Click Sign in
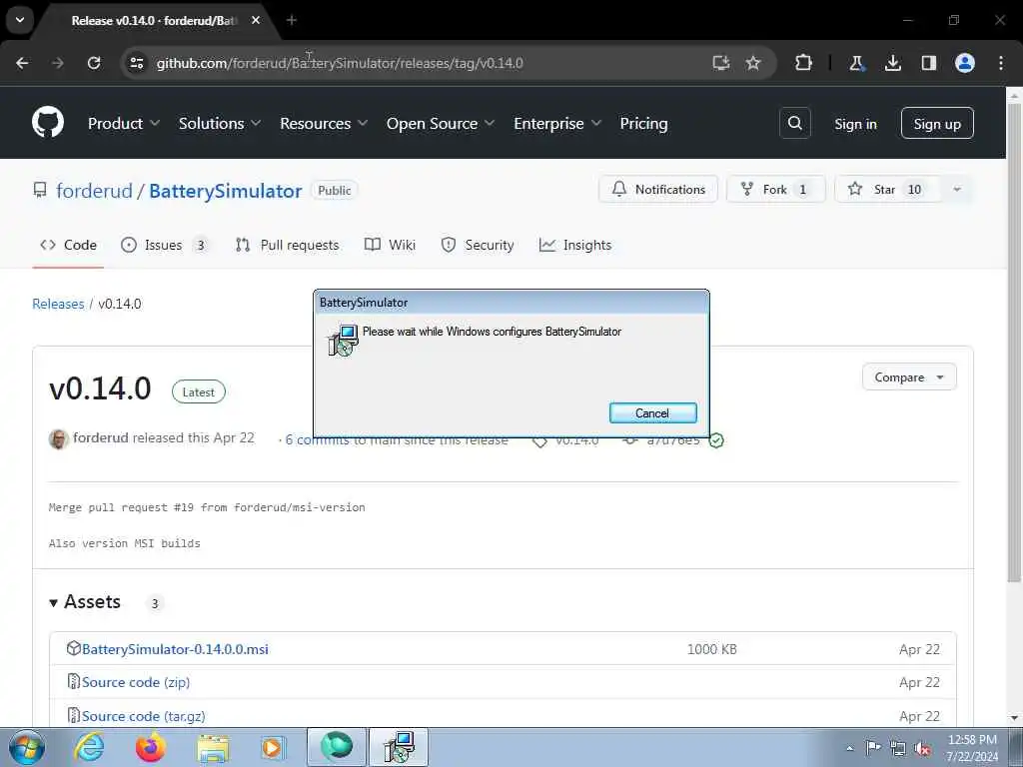This screenshot has height=767, width=1023. [855, 124]
